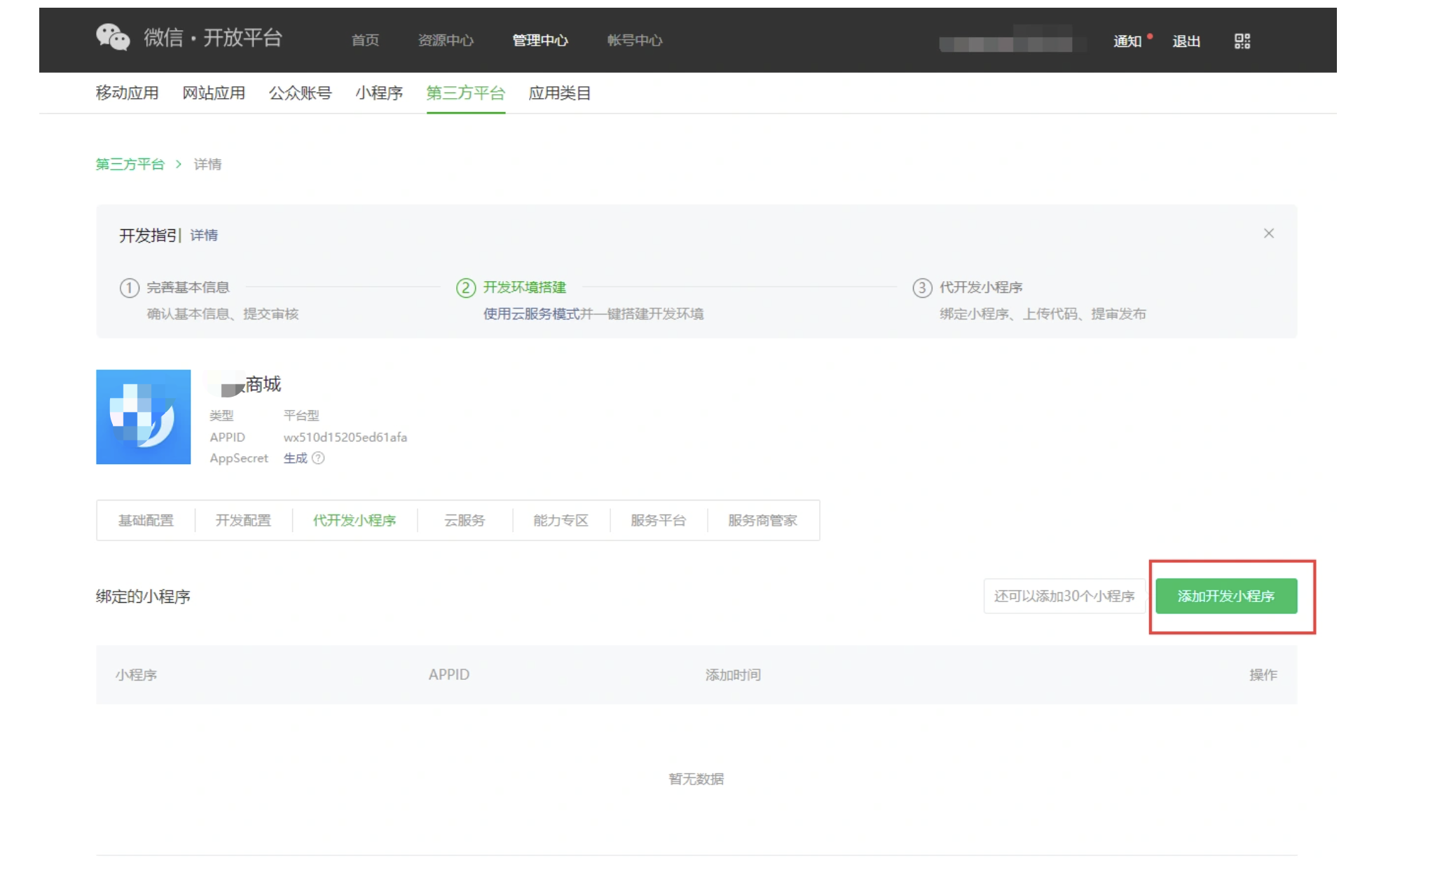This screenshot has height=886, width=1449.
Task: Select the 第三方平台 tab
Action: [466, 93]
